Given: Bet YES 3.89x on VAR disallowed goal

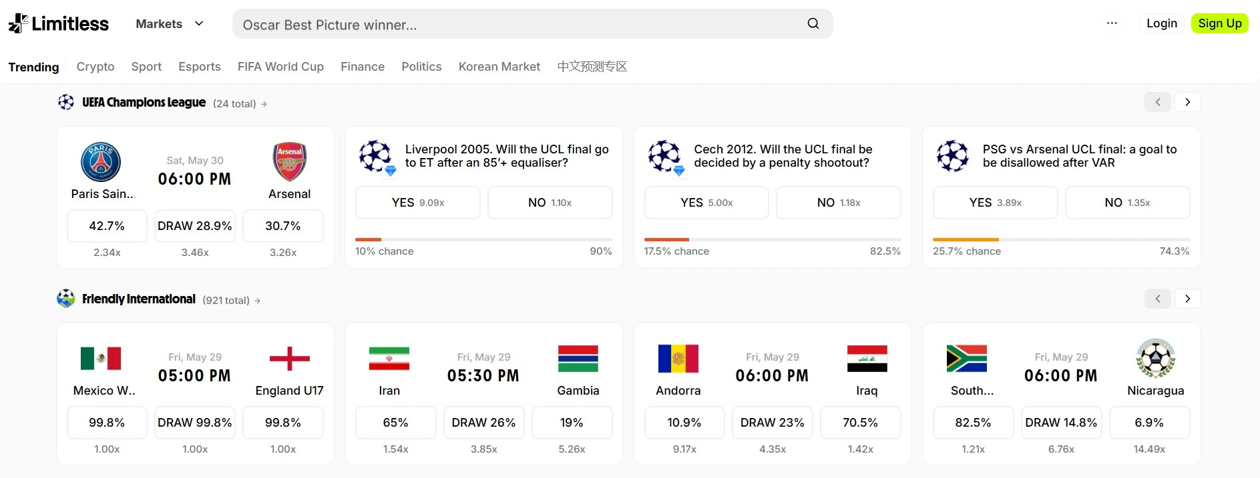Looking at the screenshot, I should click(x=996, y=203).
